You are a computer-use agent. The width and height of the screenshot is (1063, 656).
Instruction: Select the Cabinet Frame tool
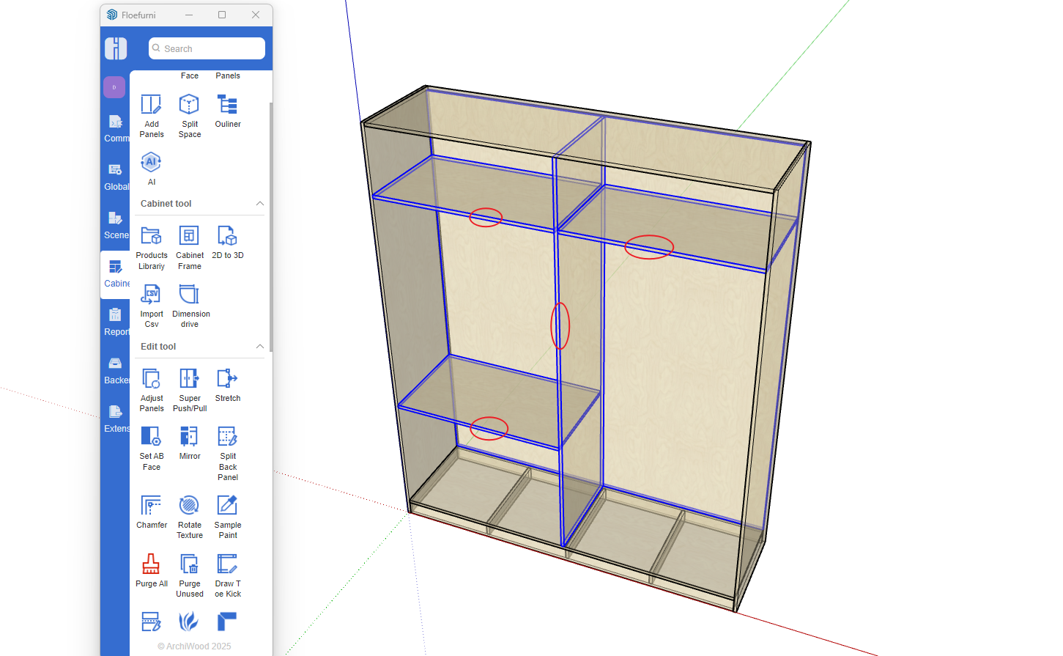189,247
